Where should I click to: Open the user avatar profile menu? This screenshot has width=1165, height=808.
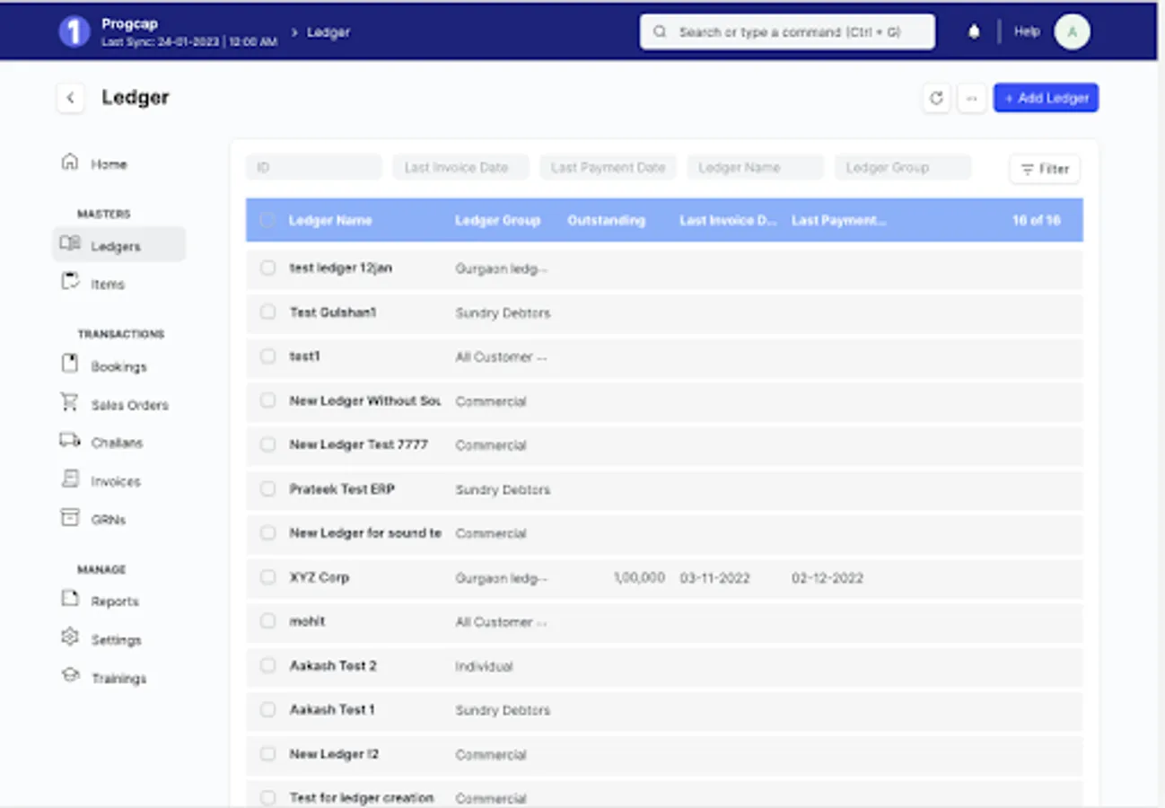(x=1072, y=32)
